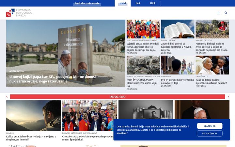
Task: Open the search magnifier icon
Action: tap(226, 13)
